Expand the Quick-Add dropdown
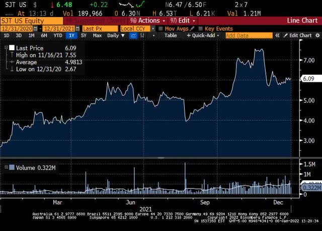The height and width of the screenshot is (231, 322). point(203,36)
